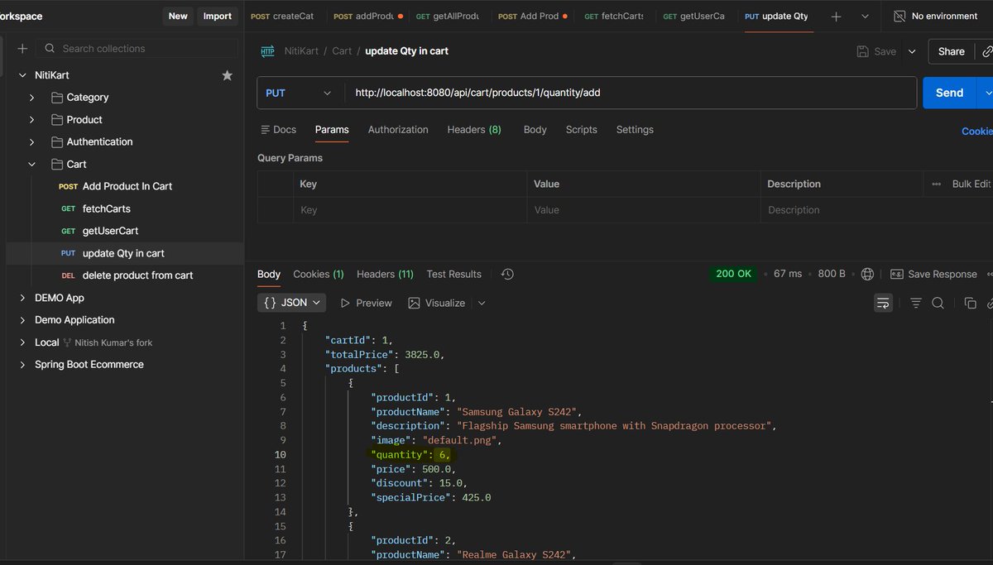
Task: Open the Settings tab
Action: tap(635, 130)
